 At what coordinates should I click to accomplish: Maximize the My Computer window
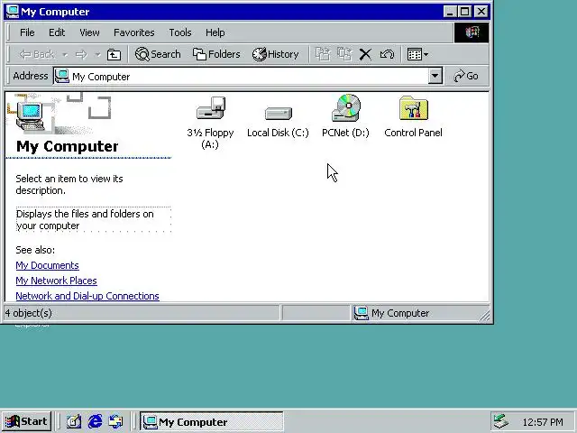465,12
